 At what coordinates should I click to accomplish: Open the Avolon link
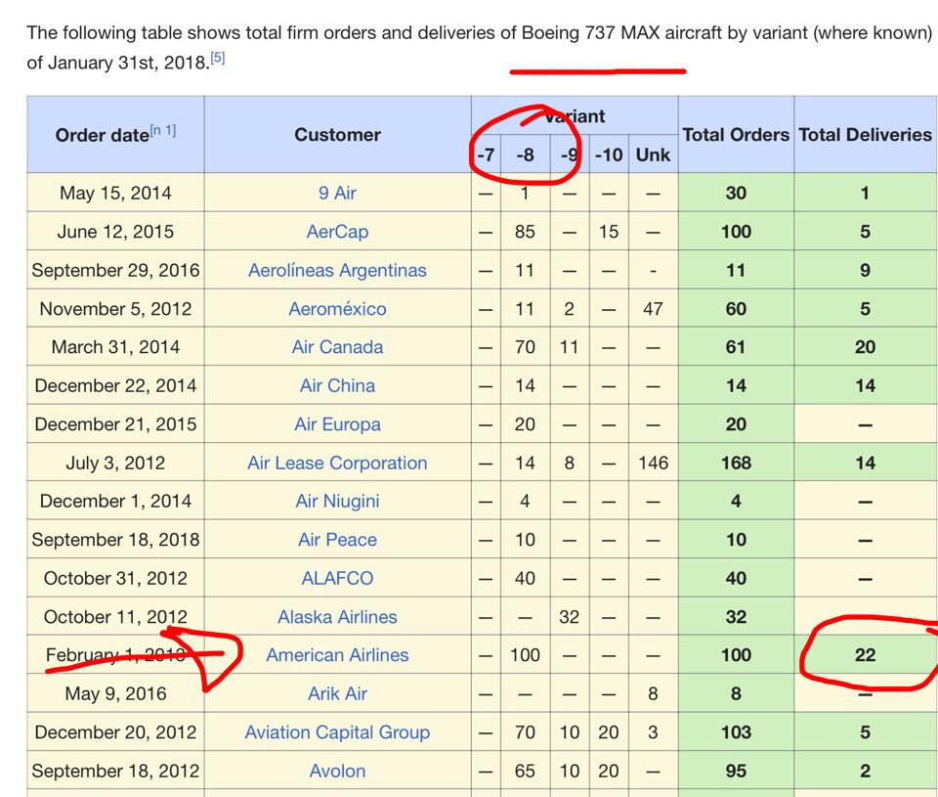(x=337, y=771)
